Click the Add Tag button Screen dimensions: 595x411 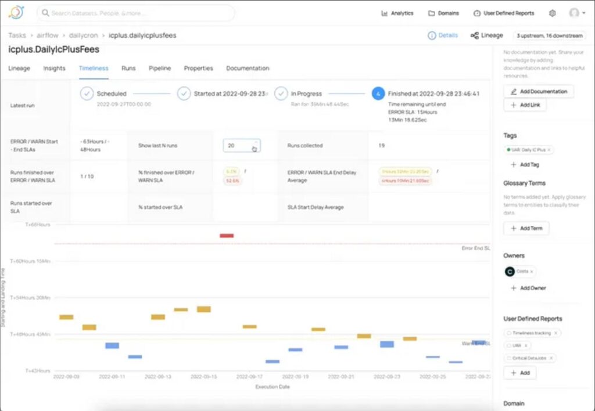[x=525, y=164]
